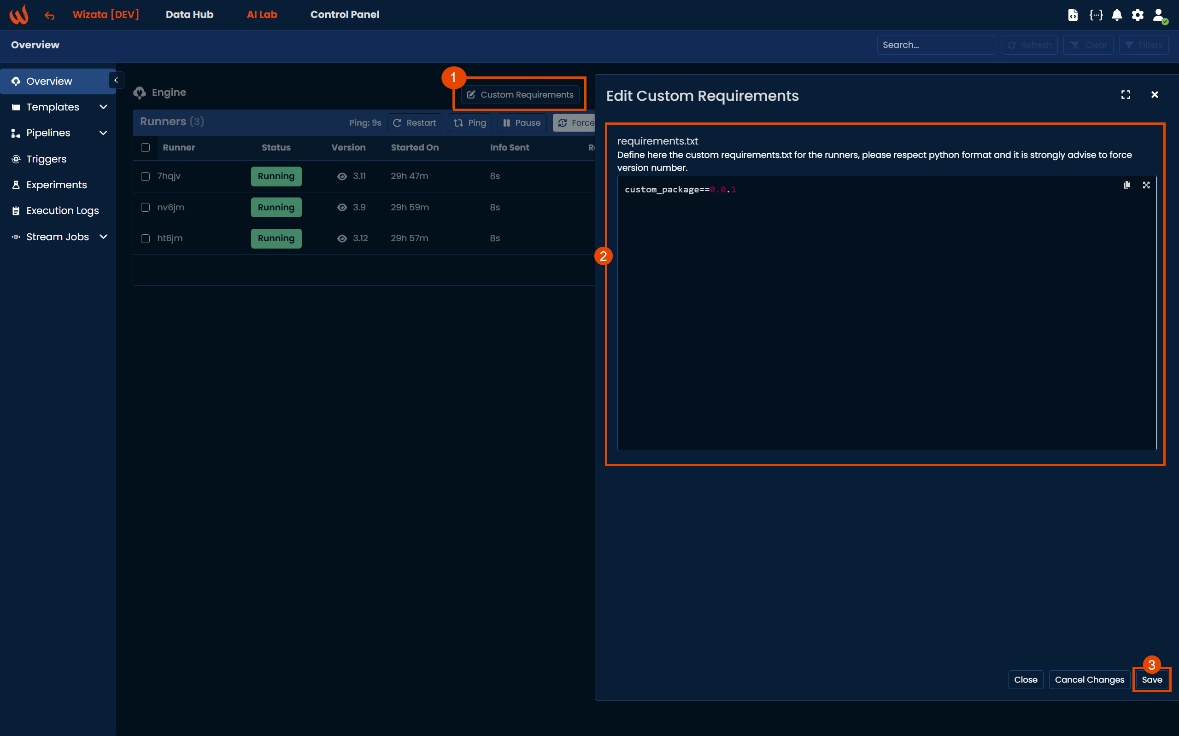This screenshot has width=1179, height=736.
Task: Expand the code editor to fullscreen
Action: [x=1146, y=185]
